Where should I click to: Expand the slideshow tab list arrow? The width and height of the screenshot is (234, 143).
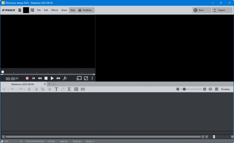[53, 84]
